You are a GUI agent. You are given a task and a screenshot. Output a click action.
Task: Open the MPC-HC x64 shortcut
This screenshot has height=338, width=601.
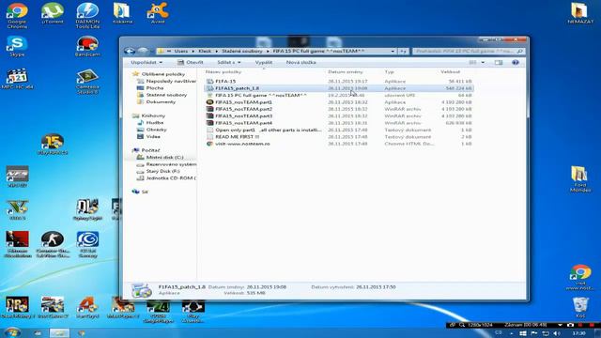17,79
